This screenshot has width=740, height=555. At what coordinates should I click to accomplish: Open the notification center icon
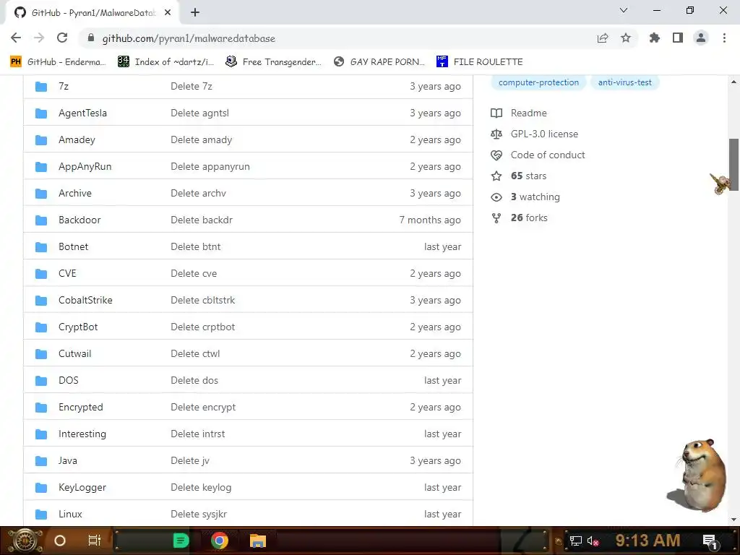coord(710,541)
